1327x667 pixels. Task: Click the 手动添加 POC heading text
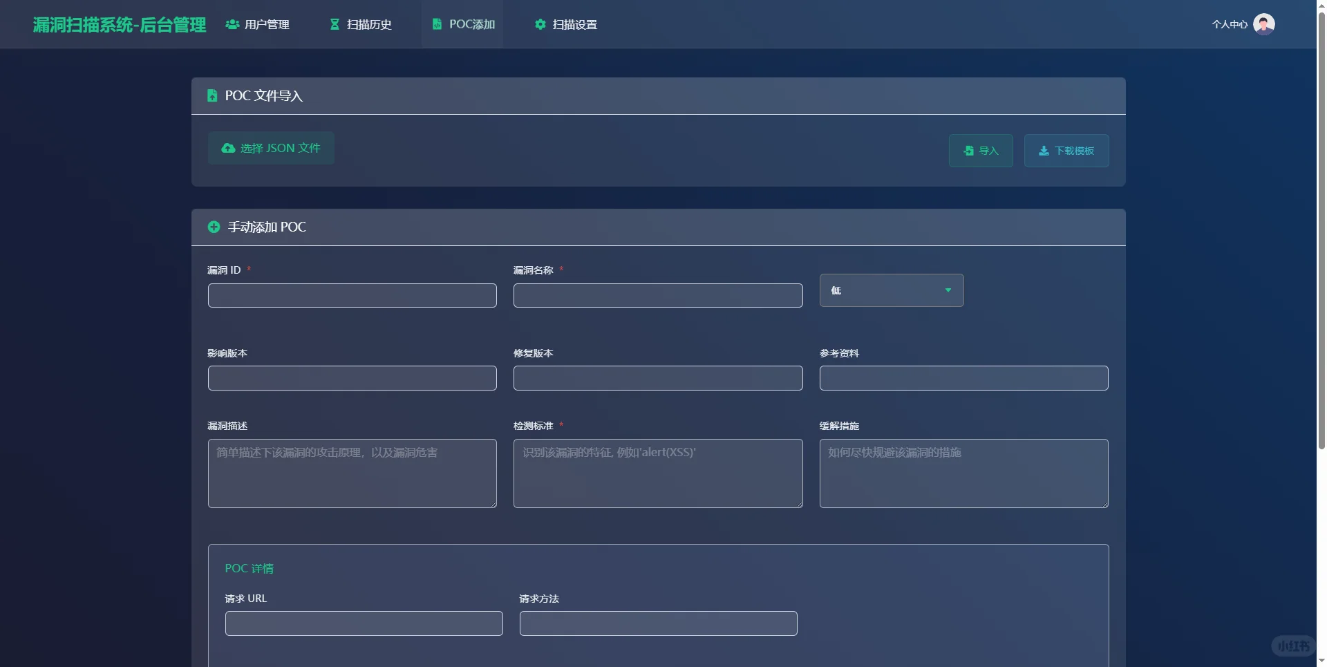pos(267,227)
